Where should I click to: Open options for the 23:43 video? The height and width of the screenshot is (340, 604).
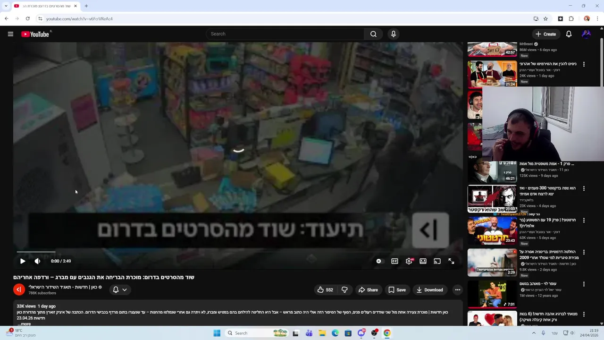pyautogui.click(x=584, y=220)
